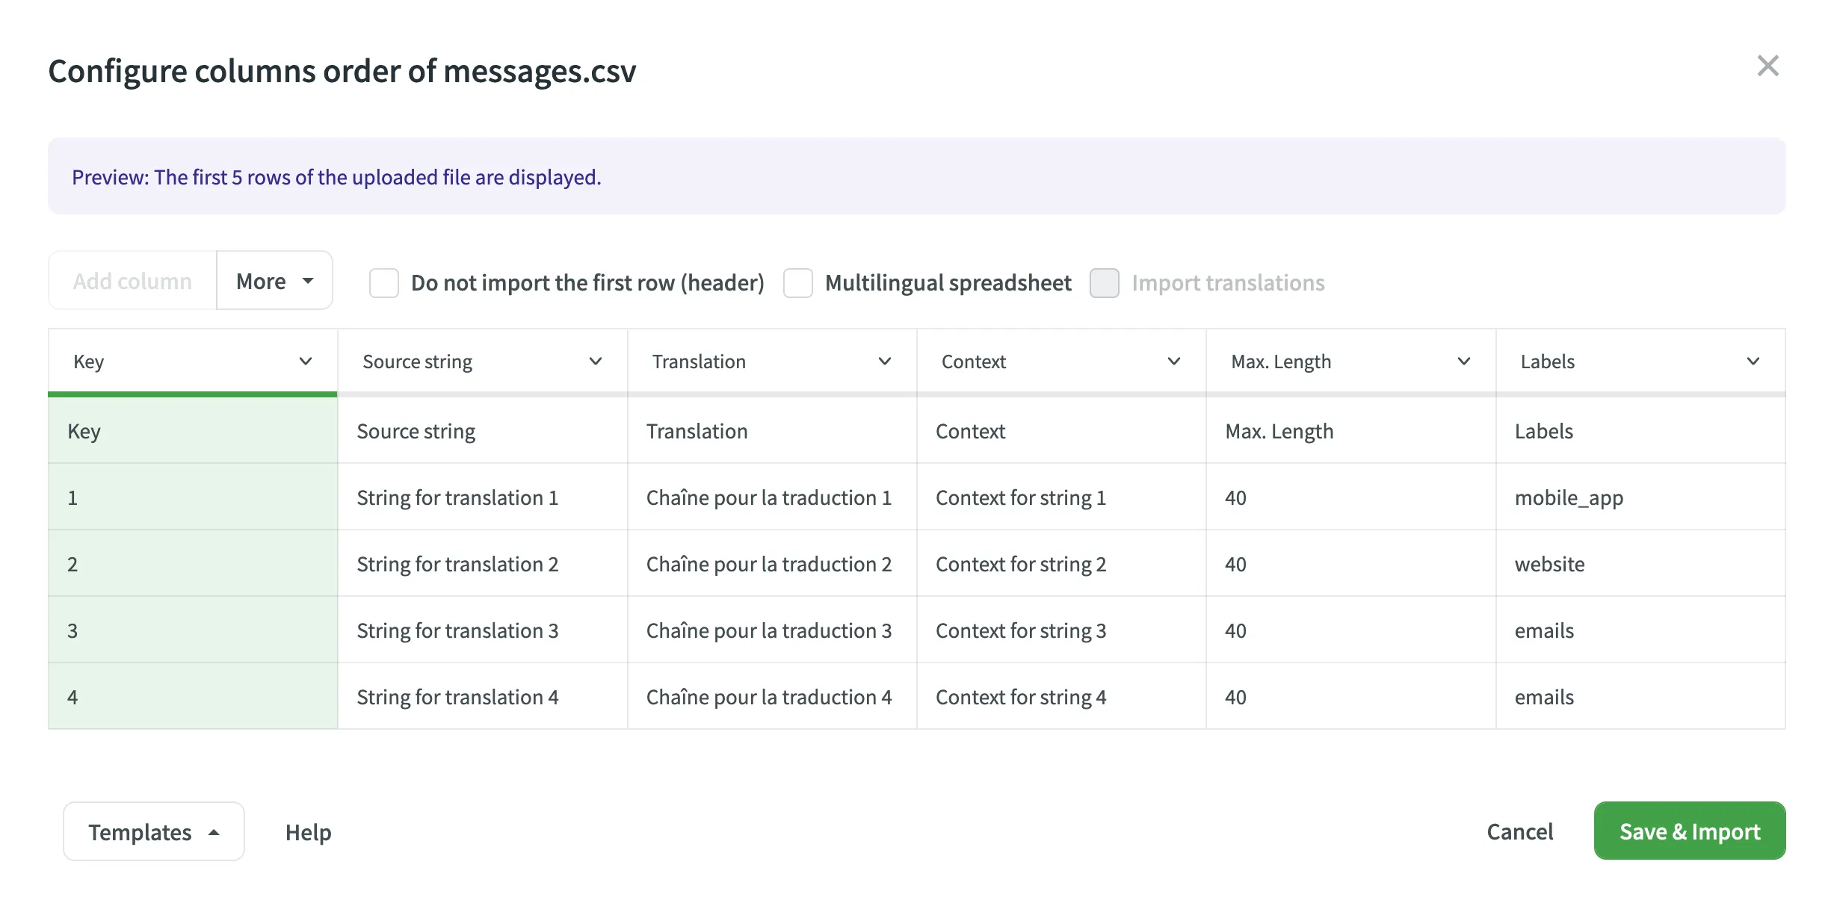
Task: Click the Key cell with value 2
Action: click(x=193, y=564)
